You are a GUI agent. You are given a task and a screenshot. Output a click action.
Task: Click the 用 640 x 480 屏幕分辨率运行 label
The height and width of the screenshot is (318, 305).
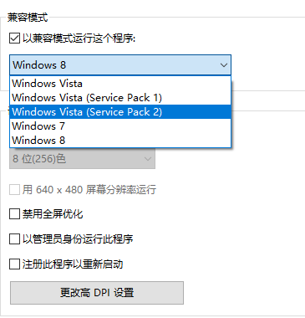pos(89,190)
